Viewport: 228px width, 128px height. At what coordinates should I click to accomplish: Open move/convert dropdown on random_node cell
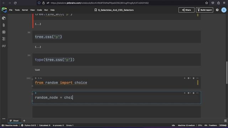[189, 93]
